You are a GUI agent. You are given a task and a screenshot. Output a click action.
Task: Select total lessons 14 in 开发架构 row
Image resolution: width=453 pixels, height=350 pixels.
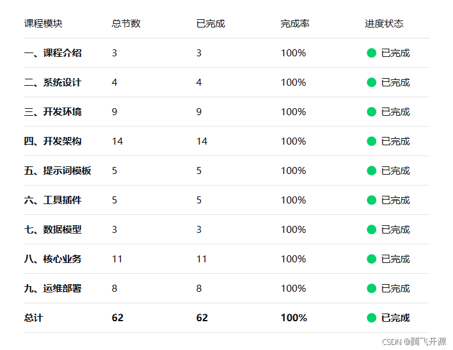click(x=117, y=141)
